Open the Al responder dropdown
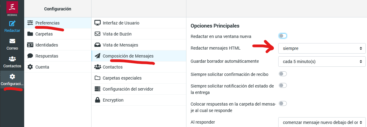 tap(322, 122)
